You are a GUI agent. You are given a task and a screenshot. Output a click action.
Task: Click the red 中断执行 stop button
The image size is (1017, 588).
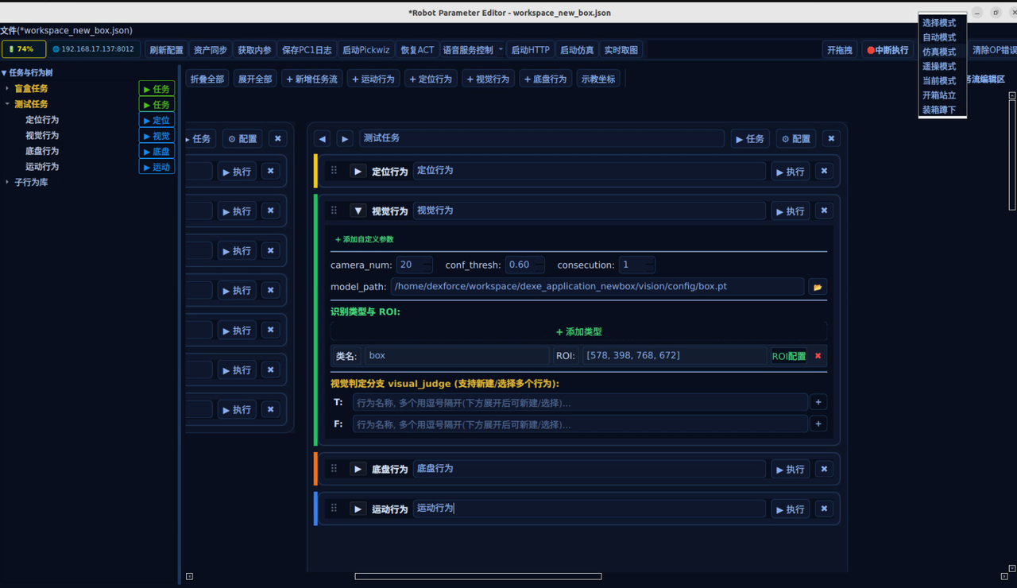(887, 50)
